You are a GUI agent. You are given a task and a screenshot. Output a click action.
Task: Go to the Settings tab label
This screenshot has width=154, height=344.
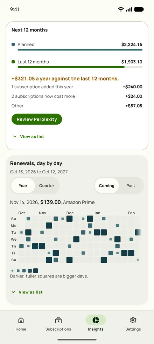pos(133,329)
